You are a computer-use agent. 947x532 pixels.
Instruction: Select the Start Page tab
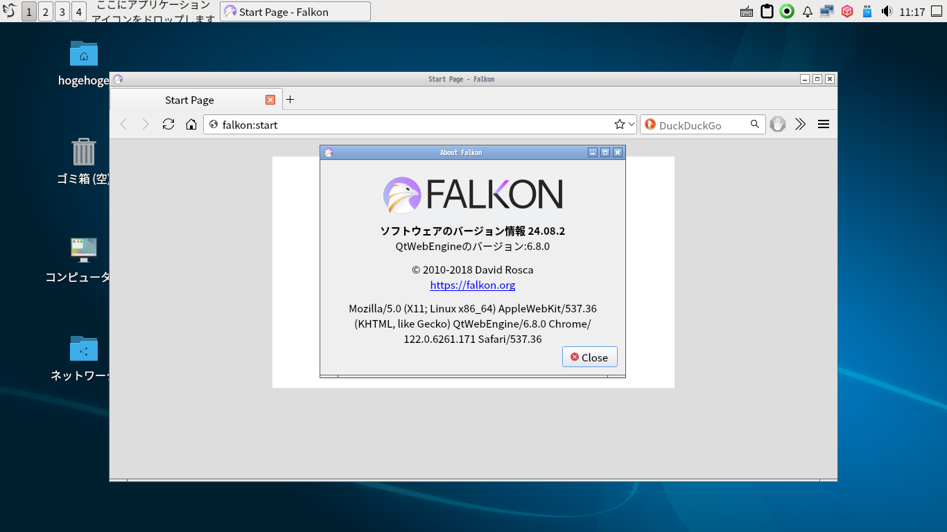pos(196,100)
